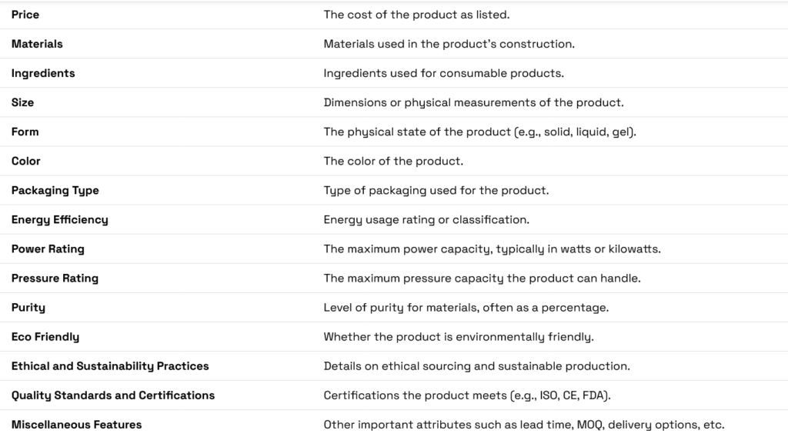Click Ethical and Sustainability Practices label
The width and height of the screenshot is (788, 437).
pyautogui.click(x=110, y=366)
